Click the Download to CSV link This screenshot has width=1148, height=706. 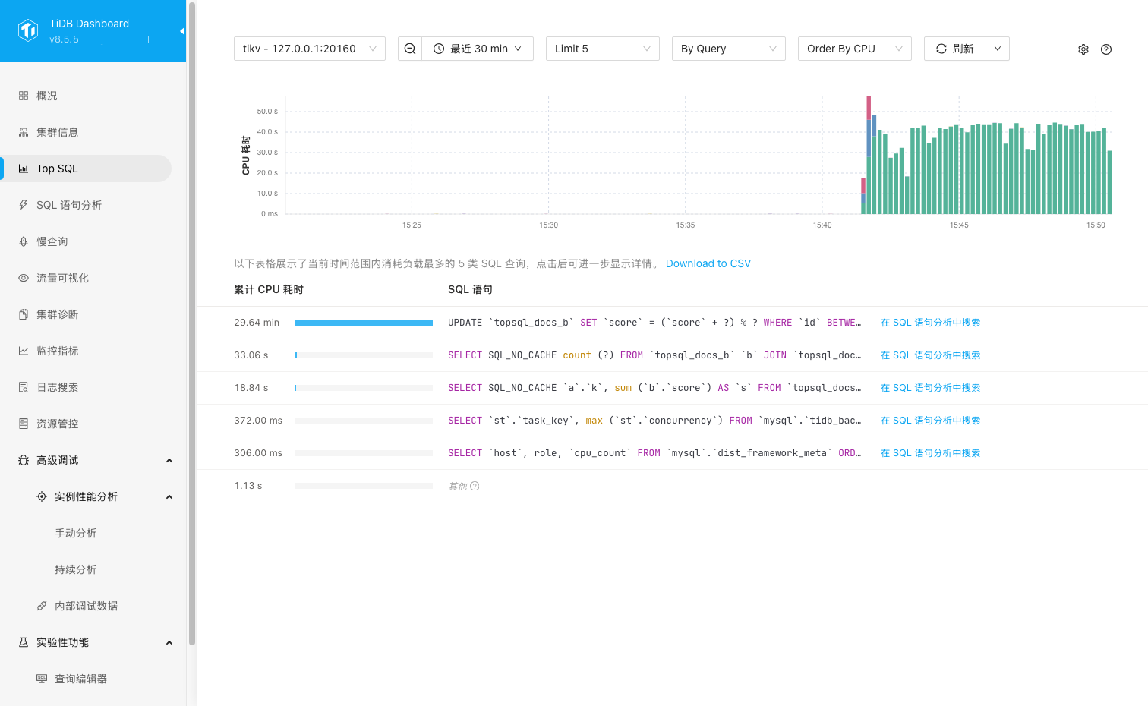click(708, 263)
